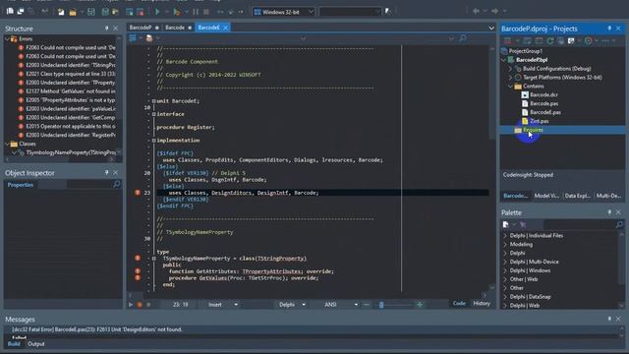
Task: Select Barcode.pas in project tree
Action: (543, 103)
